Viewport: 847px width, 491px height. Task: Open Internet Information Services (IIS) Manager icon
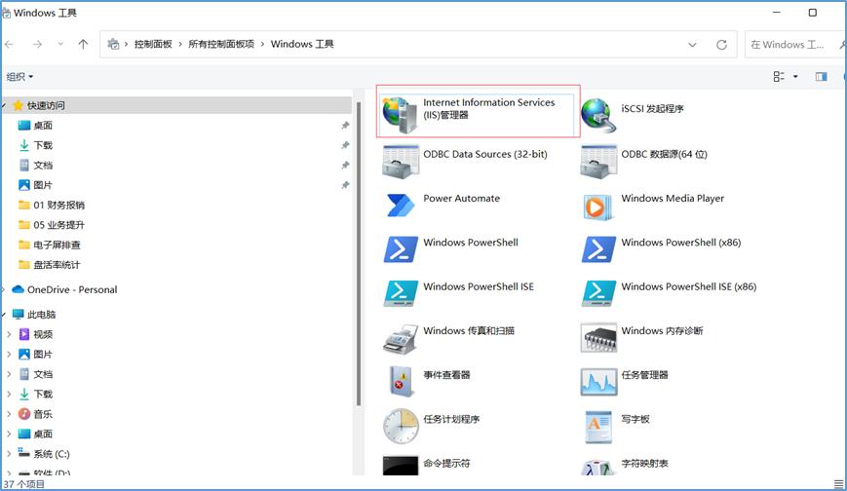coord(401,115)
